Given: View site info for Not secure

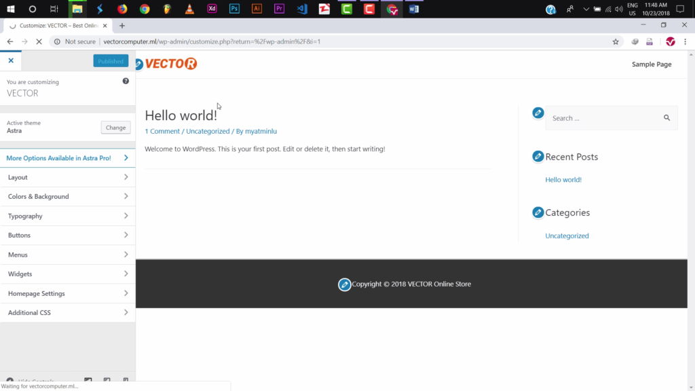Looking at the screenshot, I should click(75, 41).
